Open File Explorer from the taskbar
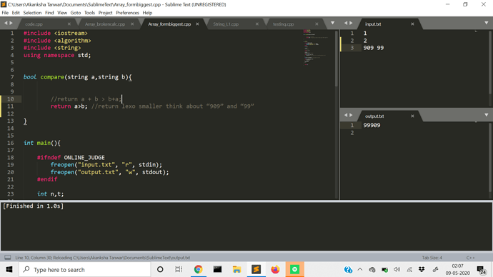This screenshot has height=277, width=493. [236, 269]
